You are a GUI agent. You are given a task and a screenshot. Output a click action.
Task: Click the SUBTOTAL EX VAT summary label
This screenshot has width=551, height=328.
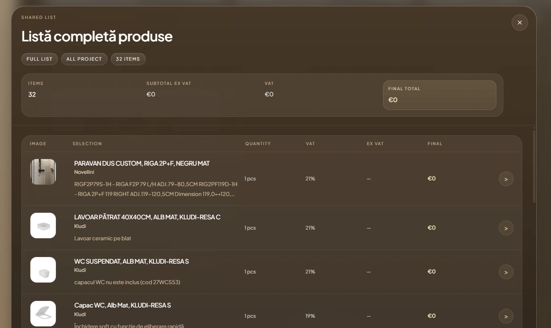tap(169, 83)
